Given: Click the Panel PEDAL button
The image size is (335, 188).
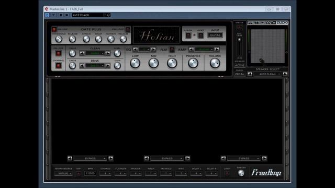Looking at the screenshot, I should coord(240,74).
